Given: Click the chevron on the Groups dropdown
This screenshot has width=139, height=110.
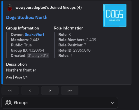Looking at the screenshot, I should [x=113, y=103].
